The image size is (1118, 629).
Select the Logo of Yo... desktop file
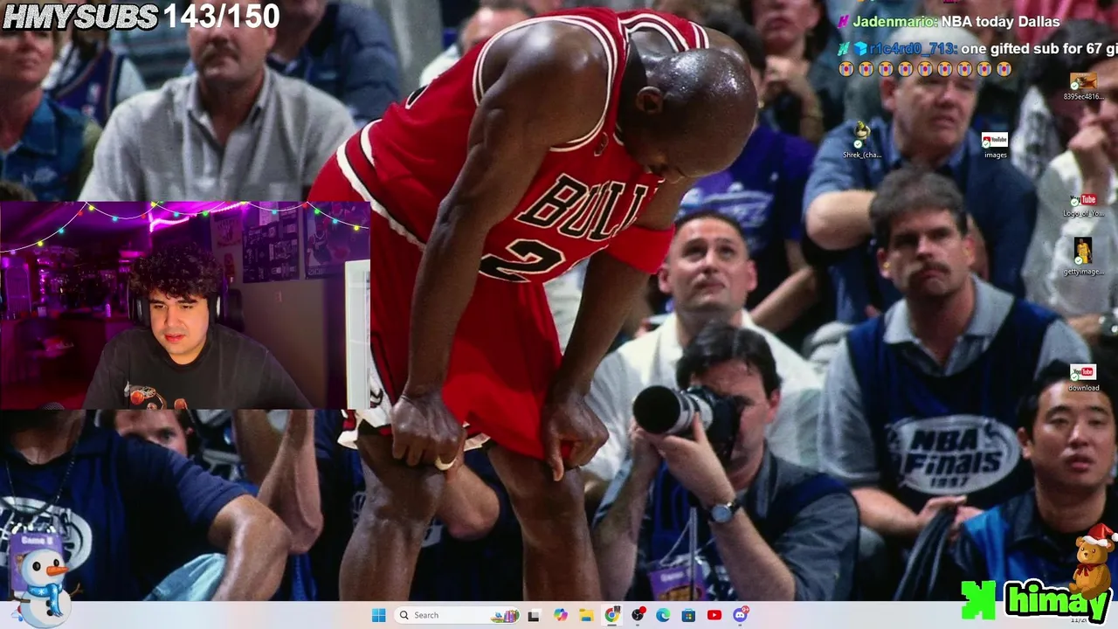coord(1083,205)
